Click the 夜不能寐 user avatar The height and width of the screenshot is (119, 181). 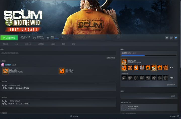(x=3, y=65)
